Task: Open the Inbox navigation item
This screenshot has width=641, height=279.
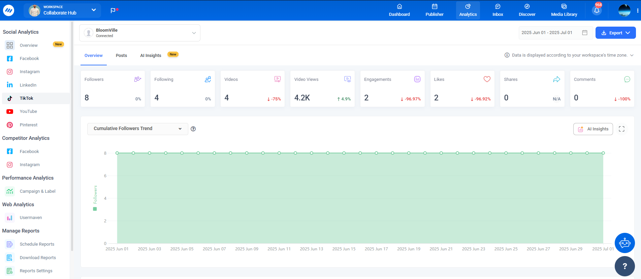Action: 498,10
